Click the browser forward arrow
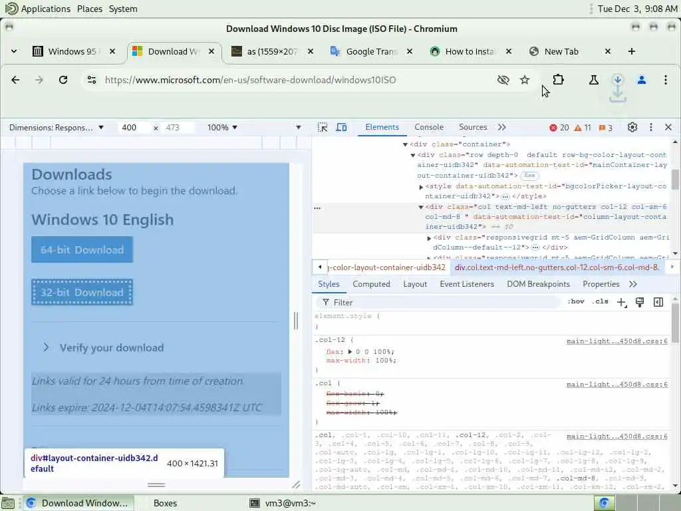The image size is (681, 511). [39, 80]
